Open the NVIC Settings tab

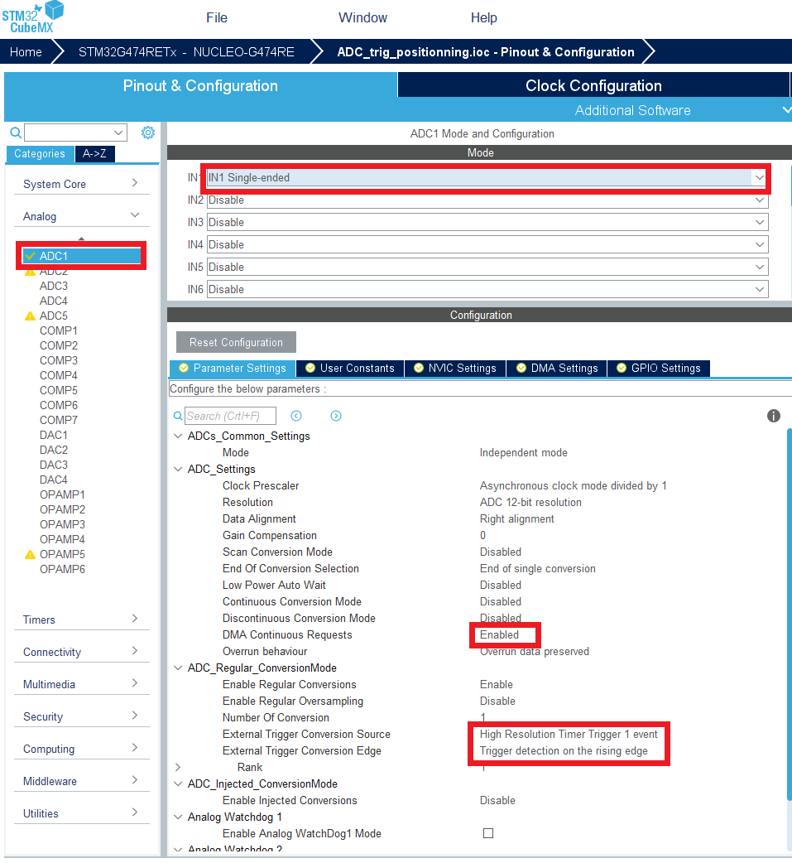[455, 369]
